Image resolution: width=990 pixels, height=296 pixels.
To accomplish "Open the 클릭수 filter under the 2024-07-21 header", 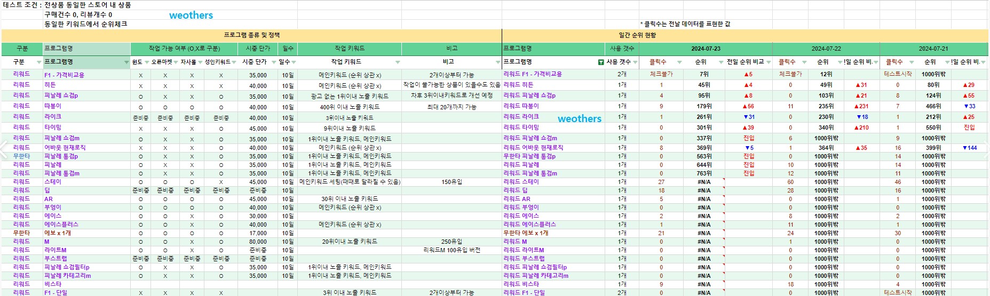I will [x=912, y=62].
